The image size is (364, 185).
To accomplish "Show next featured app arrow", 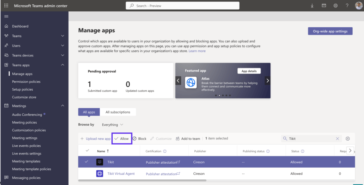I will pyautogui.click(x=267, y=81).
